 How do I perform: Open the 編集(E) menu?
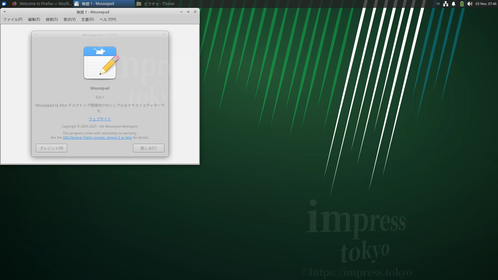click(34, 19)
